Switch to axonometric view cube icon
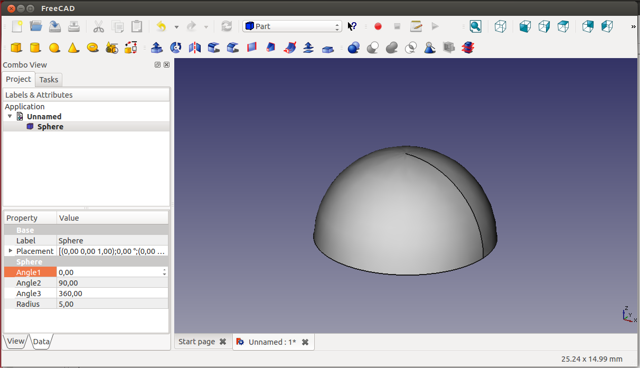 pos(500,26)
